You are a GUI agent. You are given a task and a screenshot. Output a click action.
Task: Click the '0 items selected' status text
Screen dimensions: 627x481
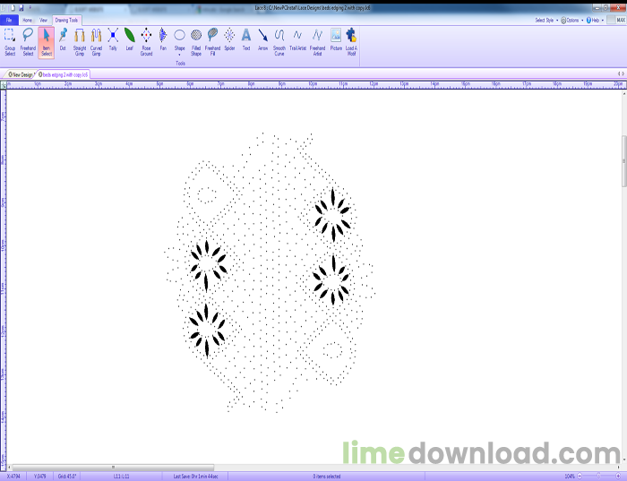click(326, 477)
